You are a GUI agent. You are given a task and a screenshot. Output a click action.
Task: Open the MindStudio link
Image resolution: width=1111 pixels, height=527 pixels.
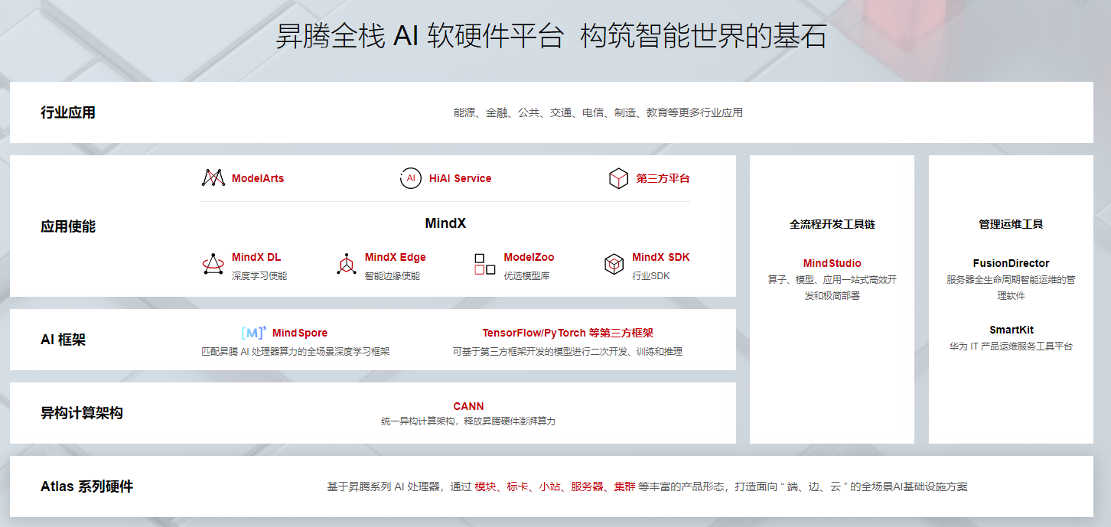(x=832, y=263)
